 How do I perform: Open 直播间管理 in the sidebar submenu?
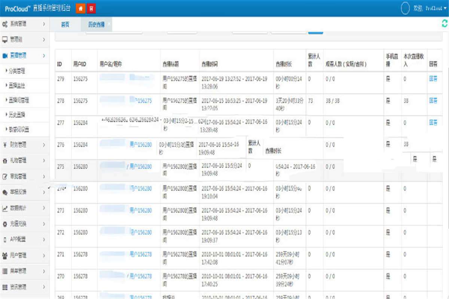19,100
